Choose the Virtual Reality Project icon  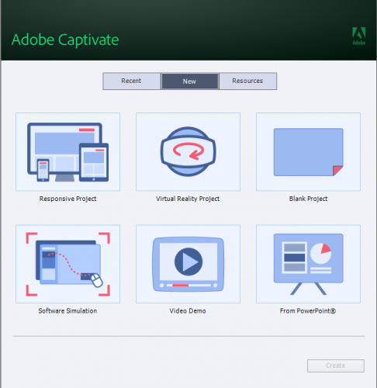pos(188,152)
